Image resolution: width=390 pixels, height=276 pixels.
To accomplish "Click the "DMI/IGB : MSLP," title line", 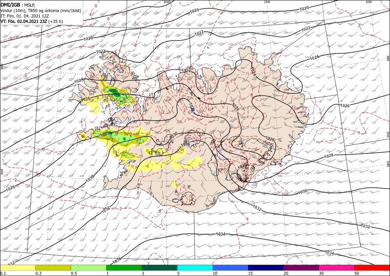I will [18, 5].
